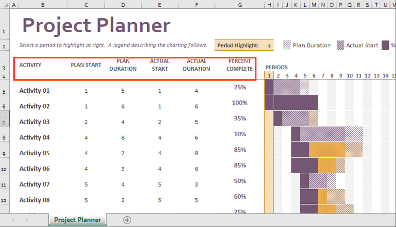
Task: Select row 1 header
Action: [4, 24]
